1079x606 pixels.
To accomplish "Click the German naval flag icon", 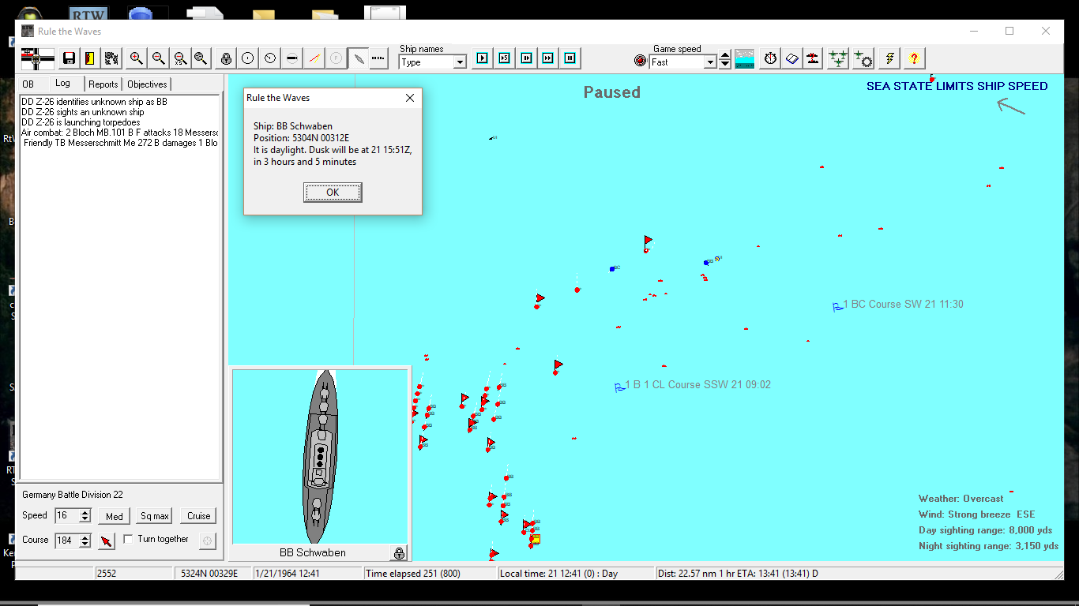I will (37, 58).
